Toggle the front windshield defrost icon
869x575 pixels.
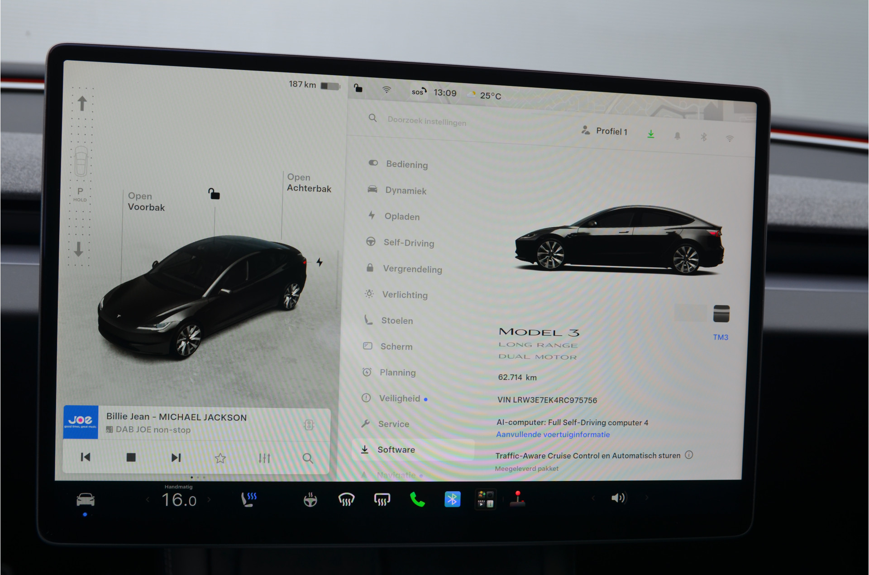click(346, 499)
